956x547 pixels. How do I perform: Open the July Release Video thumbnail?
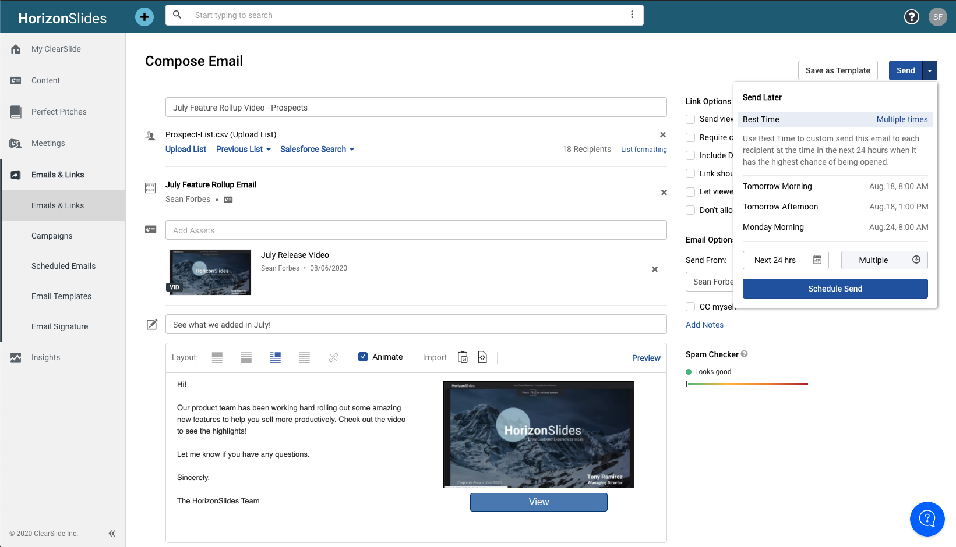click(210, 272)
